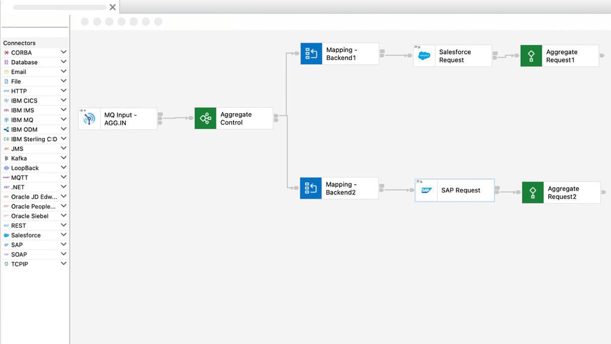
Task: Select the MQ Input - AGG.IN node icon
Action: 89,118
